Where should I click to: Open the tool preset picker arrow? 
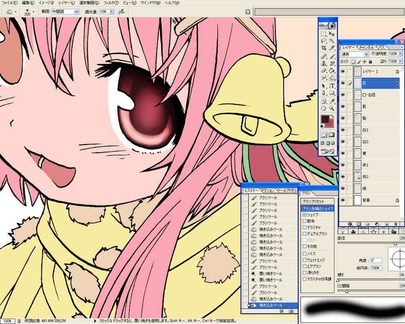click(15, 12)
